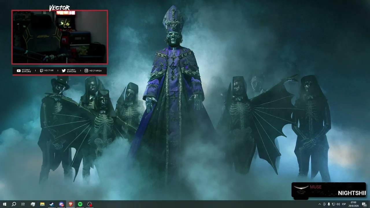Viewport: 370px width, 208px height.
Task: Click the Meet Now camera tray icon
Action: [x=324, y=204]
